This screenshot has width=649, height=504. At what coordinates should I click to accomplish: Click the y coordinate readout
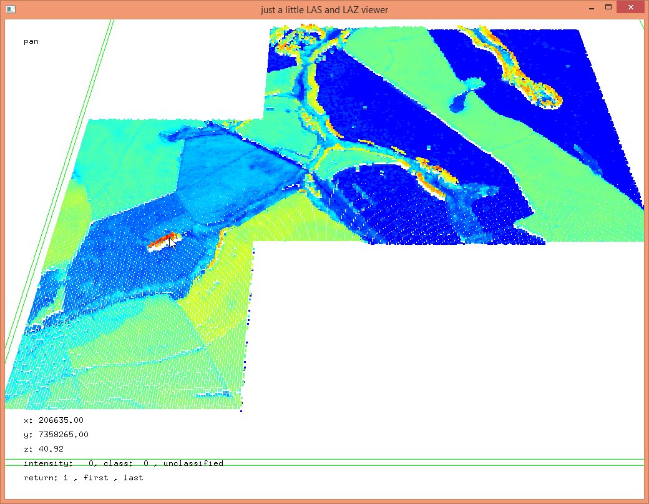[56, 435]
